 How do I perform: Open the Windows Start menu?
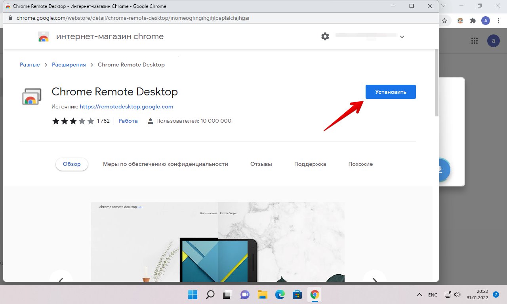coord(193,294)
